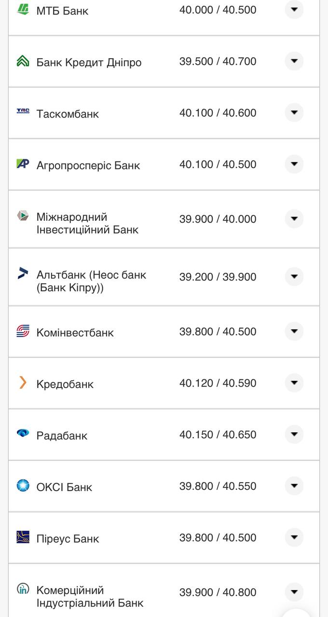
Task: Open the dropdown for Таскомбанк row
Action: 294,112
